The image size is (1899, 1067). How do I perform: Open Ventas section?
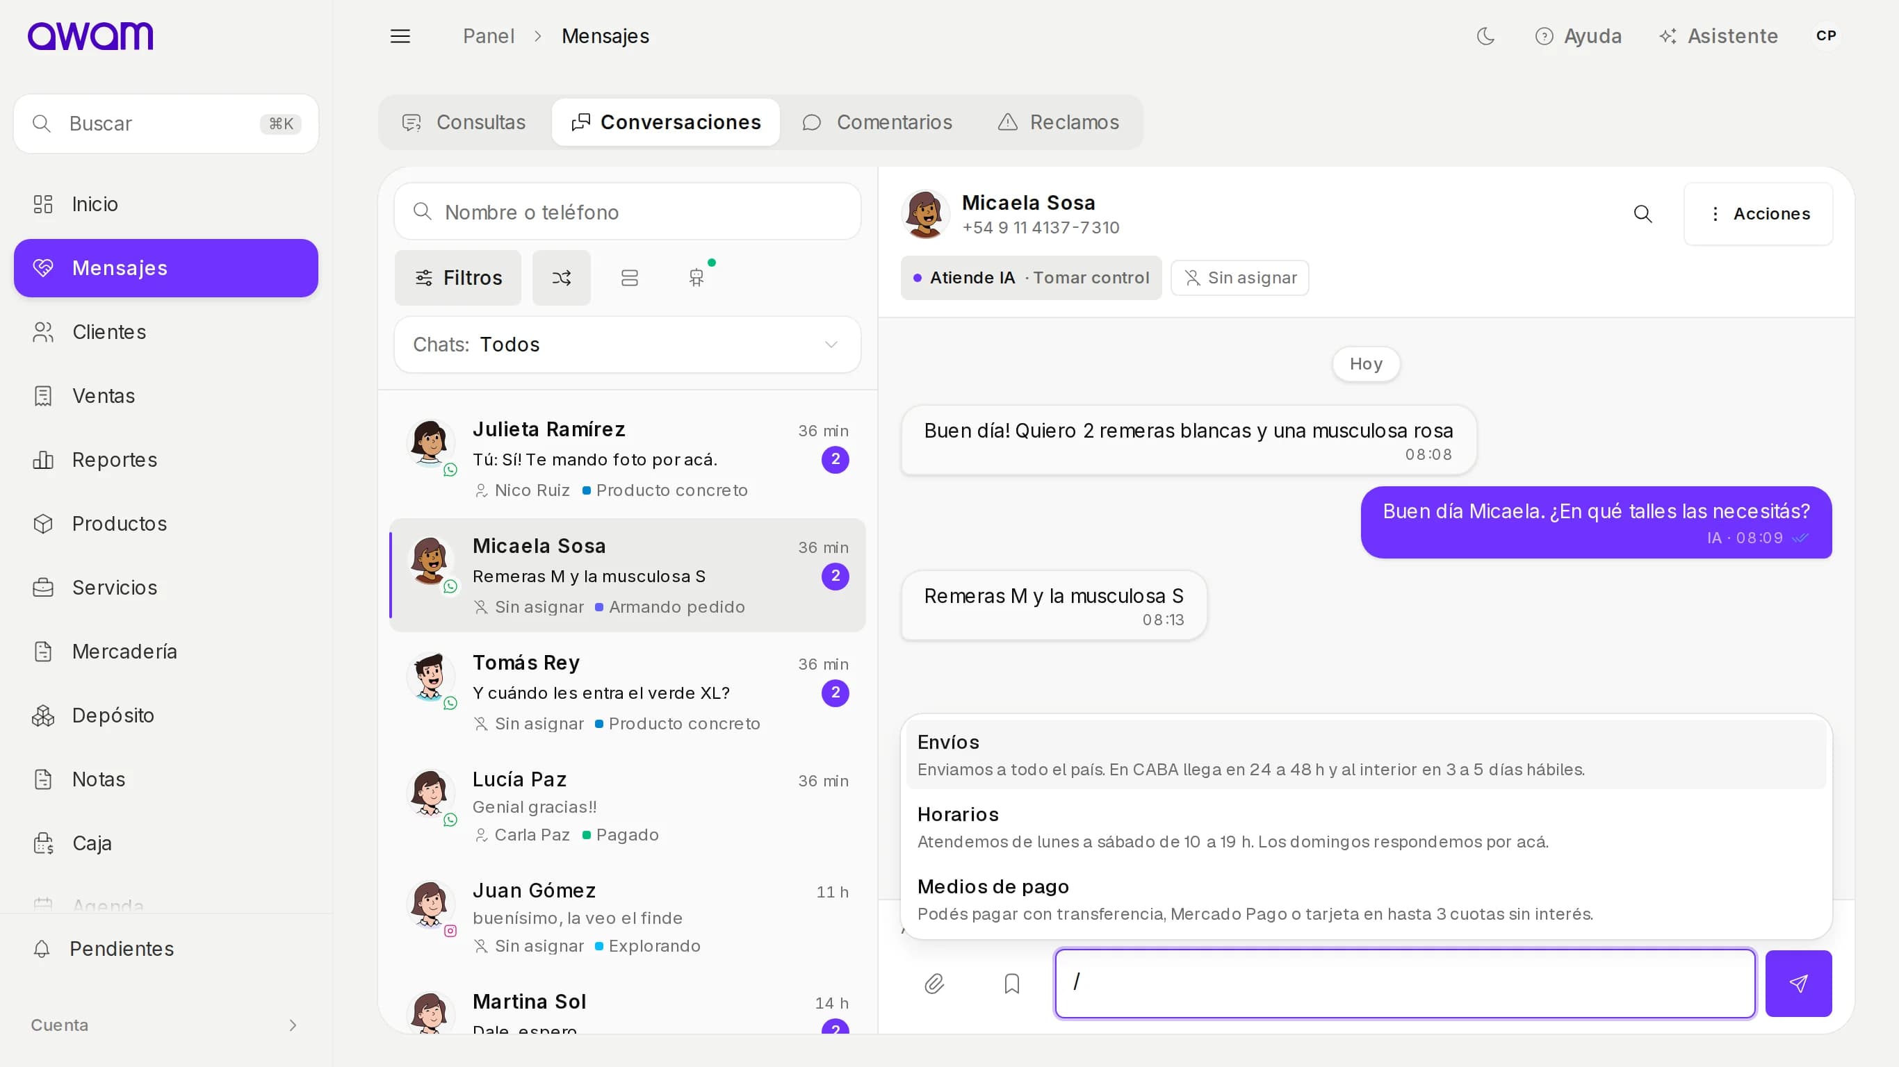point(166,396)
